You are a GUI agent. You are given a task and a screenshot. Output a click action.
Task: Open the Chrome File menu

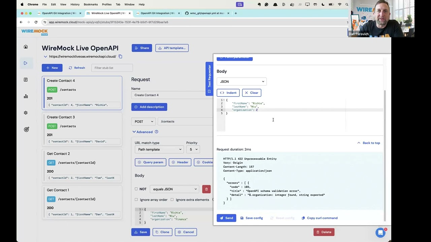[x=44, y=4]
